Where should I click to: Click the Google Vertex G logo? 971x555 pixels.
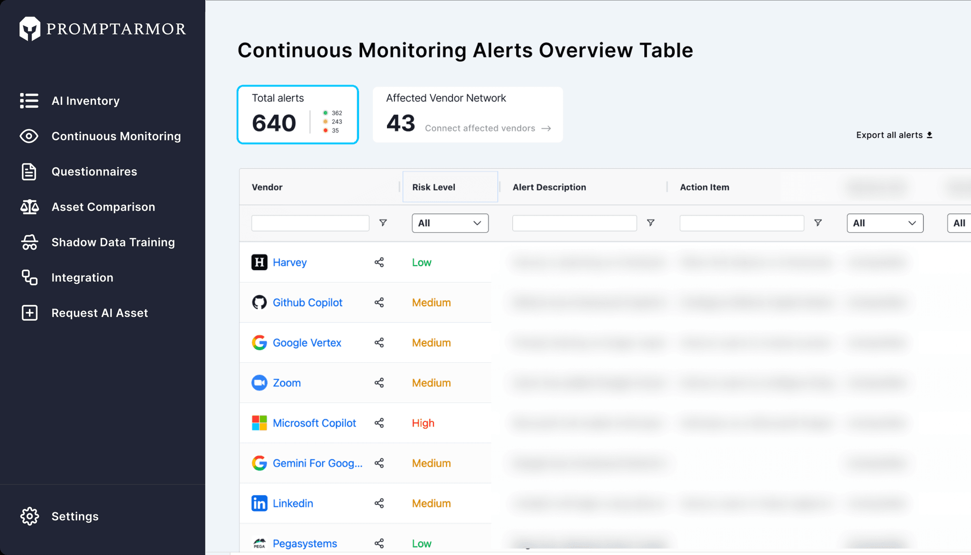(259, 343)
